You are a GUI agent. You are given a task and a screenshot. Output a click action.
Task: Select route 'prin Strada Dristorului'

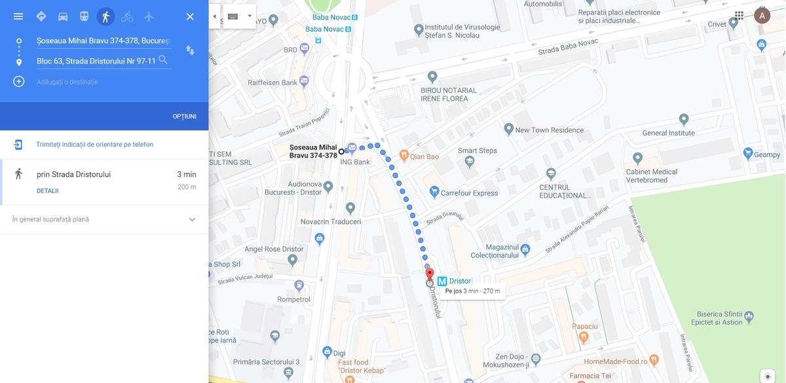104,182
